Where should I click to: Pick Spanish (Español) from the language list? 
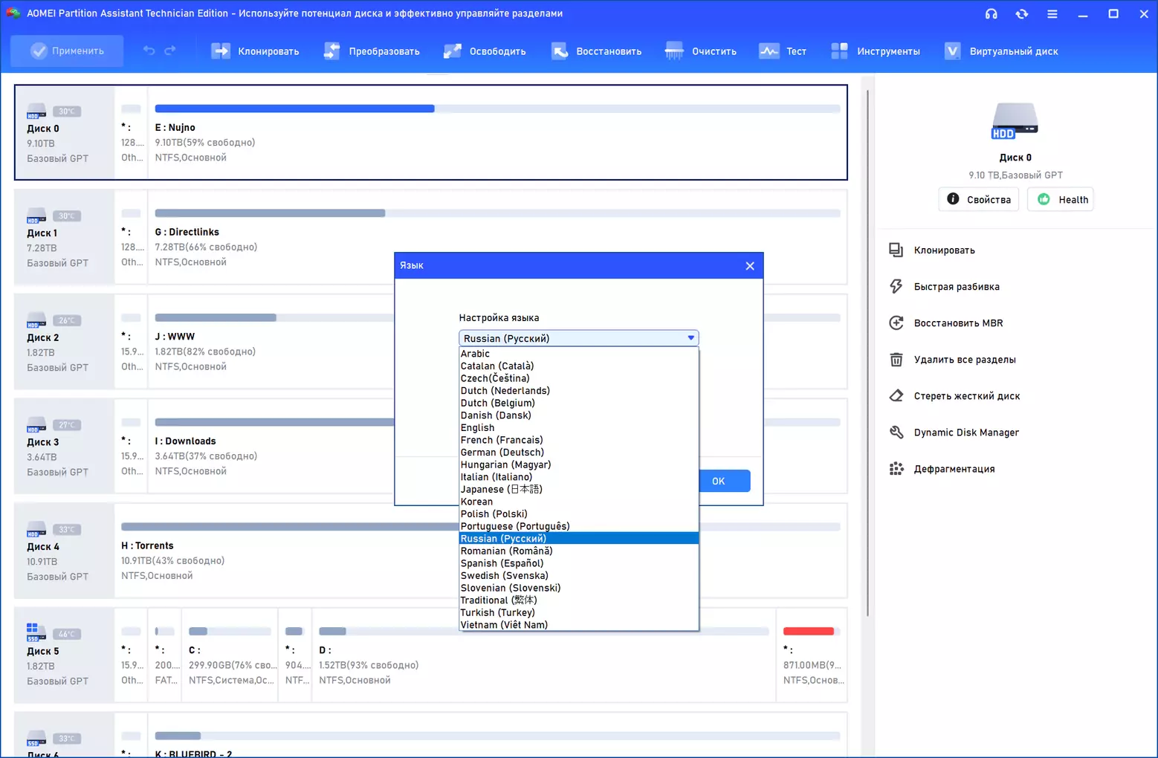(579, 563)
